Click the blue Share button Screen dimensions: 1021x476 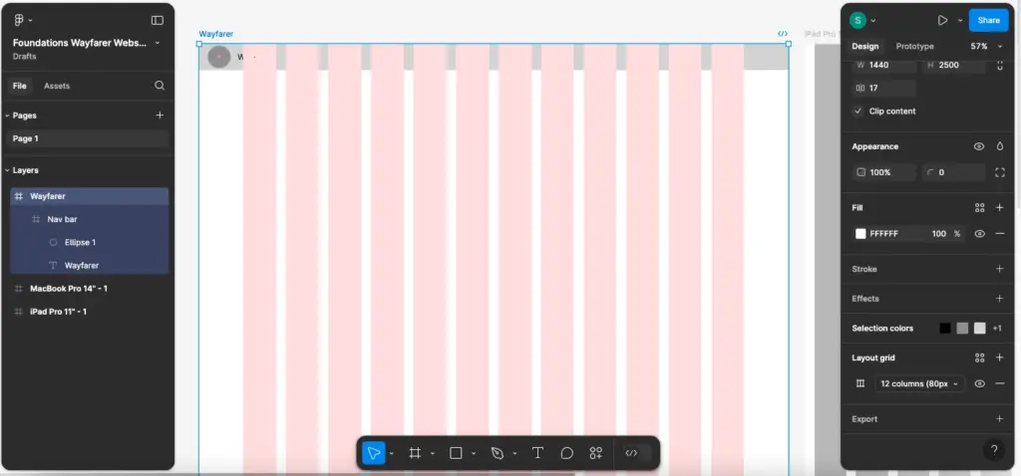988,20
